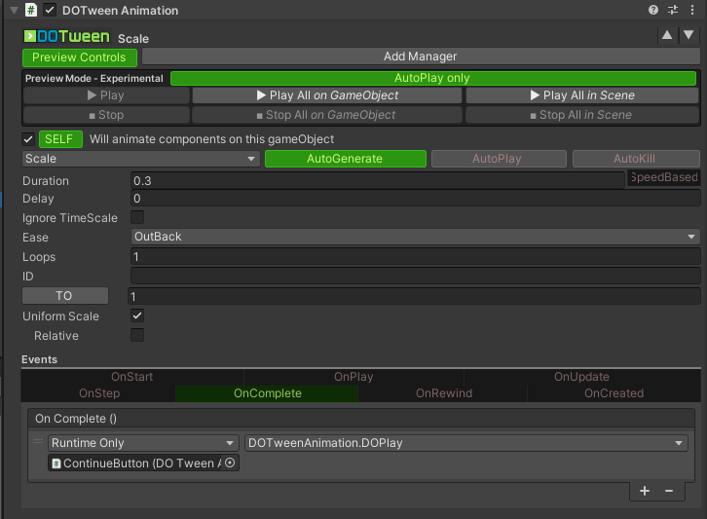Click the Play preview button
707x519 pixels.
[x=106, y=95]
